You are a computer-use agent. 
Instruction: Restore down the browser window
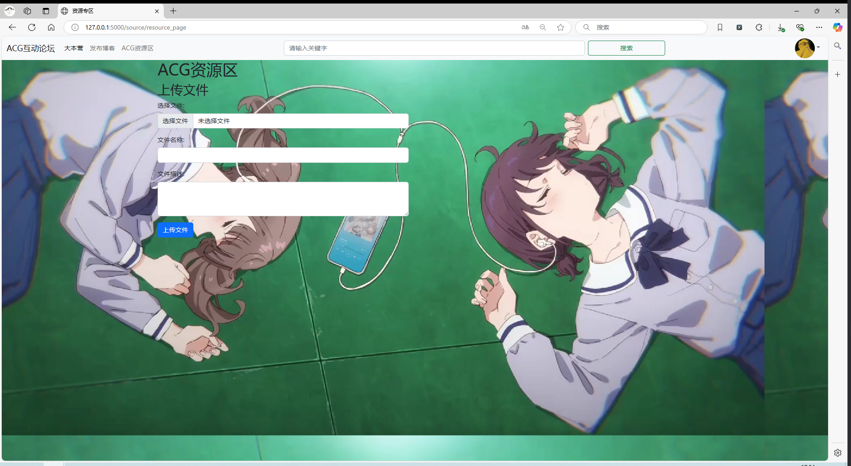(x=817, y=11)
